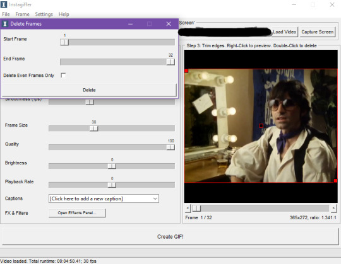341x264 pixels.
Task: Click the '365x272, ratio: 1.341:1' text
Action: pos(313,217)
